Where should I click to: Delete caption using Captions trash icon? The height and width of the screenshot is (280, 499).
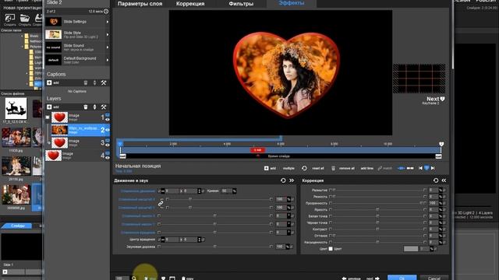click(86, 83)
